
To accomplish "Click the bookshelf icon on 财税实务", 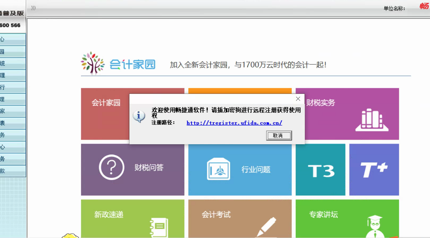I will (x=372, y=120).
